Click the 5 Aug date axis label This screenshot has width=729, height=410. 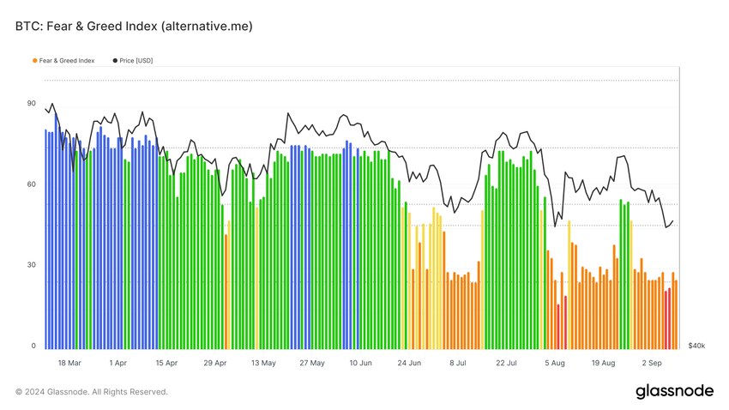coord(555,363)
